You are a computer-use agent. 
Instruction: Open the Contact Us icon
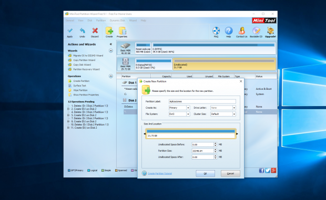pyautogui.click(x=241, y=30)
